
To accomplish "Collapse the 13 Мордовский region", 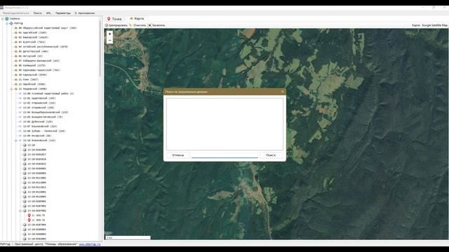I will 11,89.
